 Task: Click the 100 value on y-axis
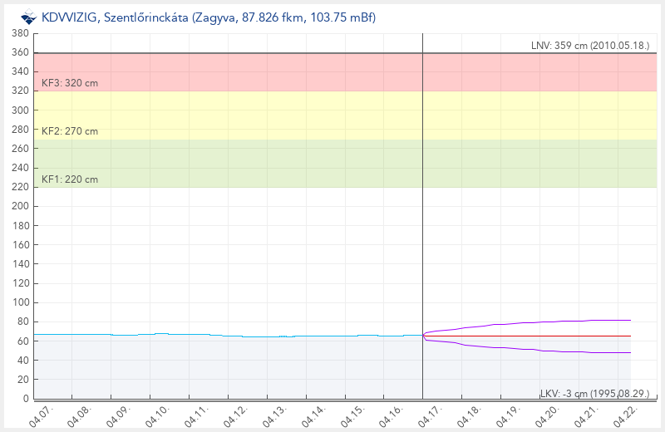click(21, 302)
